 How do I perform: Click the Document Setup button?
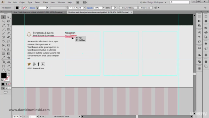[128, 8]
